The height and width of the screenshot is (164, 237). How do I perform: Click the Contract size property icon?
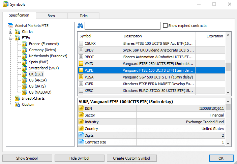[81, 142]
